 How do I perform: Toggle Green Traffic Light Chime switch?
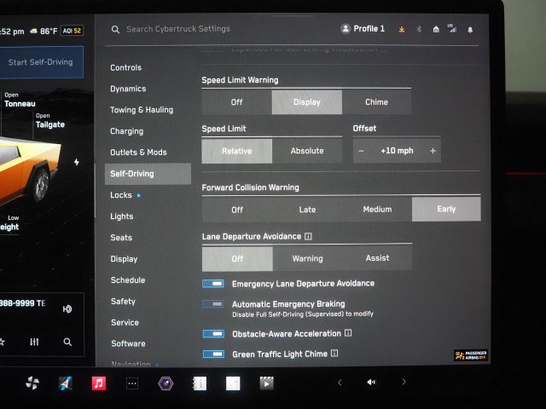pyautogui.click(x=213, y=354)
